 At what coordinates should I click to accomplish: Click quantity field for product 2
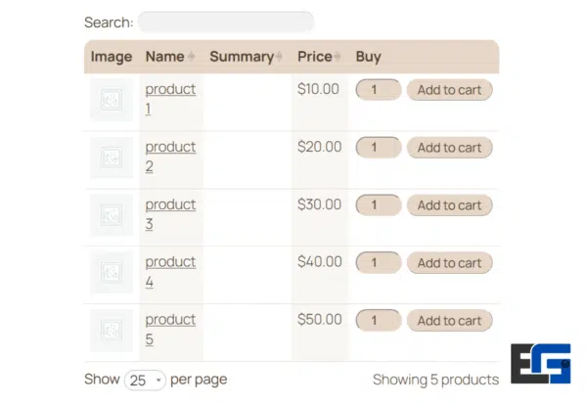click(379, 148)
